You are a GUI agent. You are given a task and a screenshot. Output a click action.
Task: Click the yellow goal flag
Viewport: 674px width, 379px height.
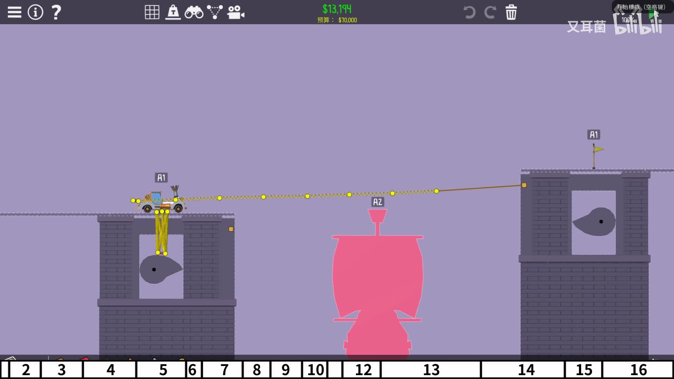tap(598, 149)
